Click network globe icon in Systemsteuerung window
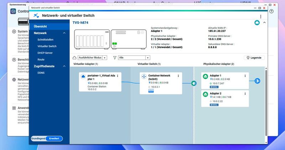Screen dimensions: 285x150 [x=14, y=80]
